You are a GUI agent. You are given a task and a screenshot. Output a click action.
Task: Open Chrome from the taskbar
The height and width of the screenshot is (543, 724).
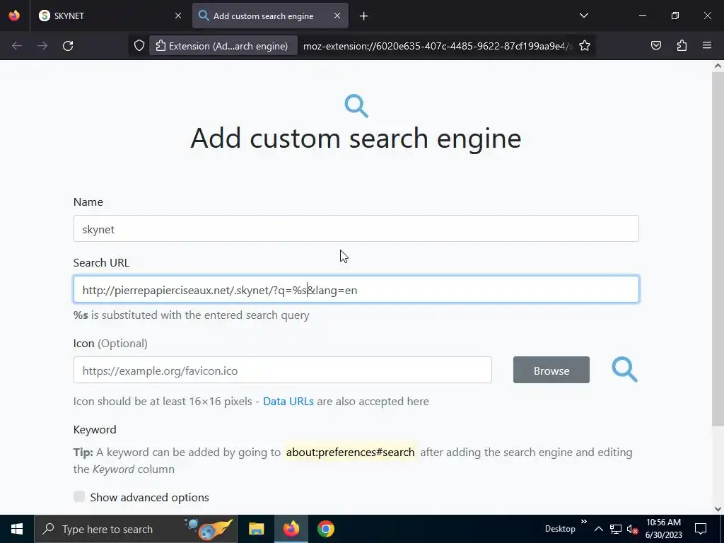(325, 529)
